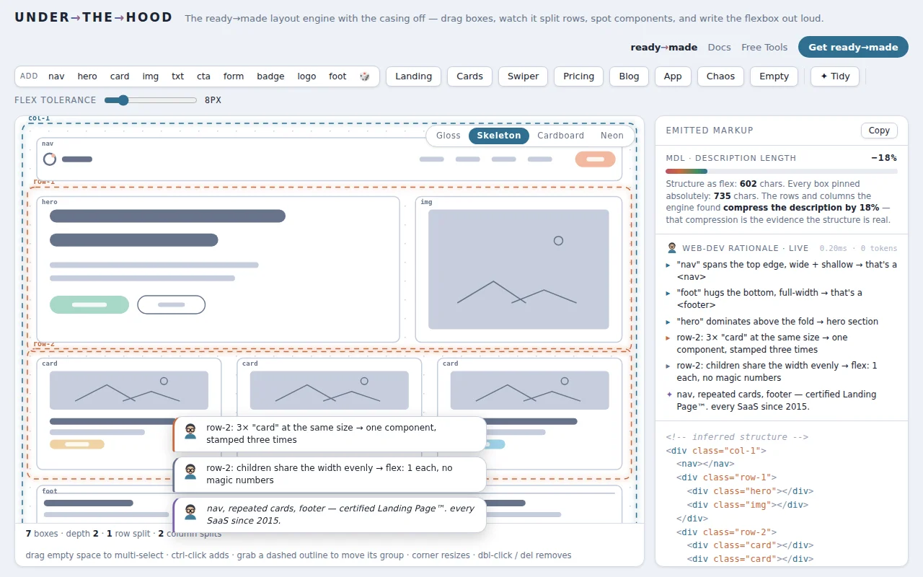Open the Free Tools link

pyautogui.click(x=764, y=48)
